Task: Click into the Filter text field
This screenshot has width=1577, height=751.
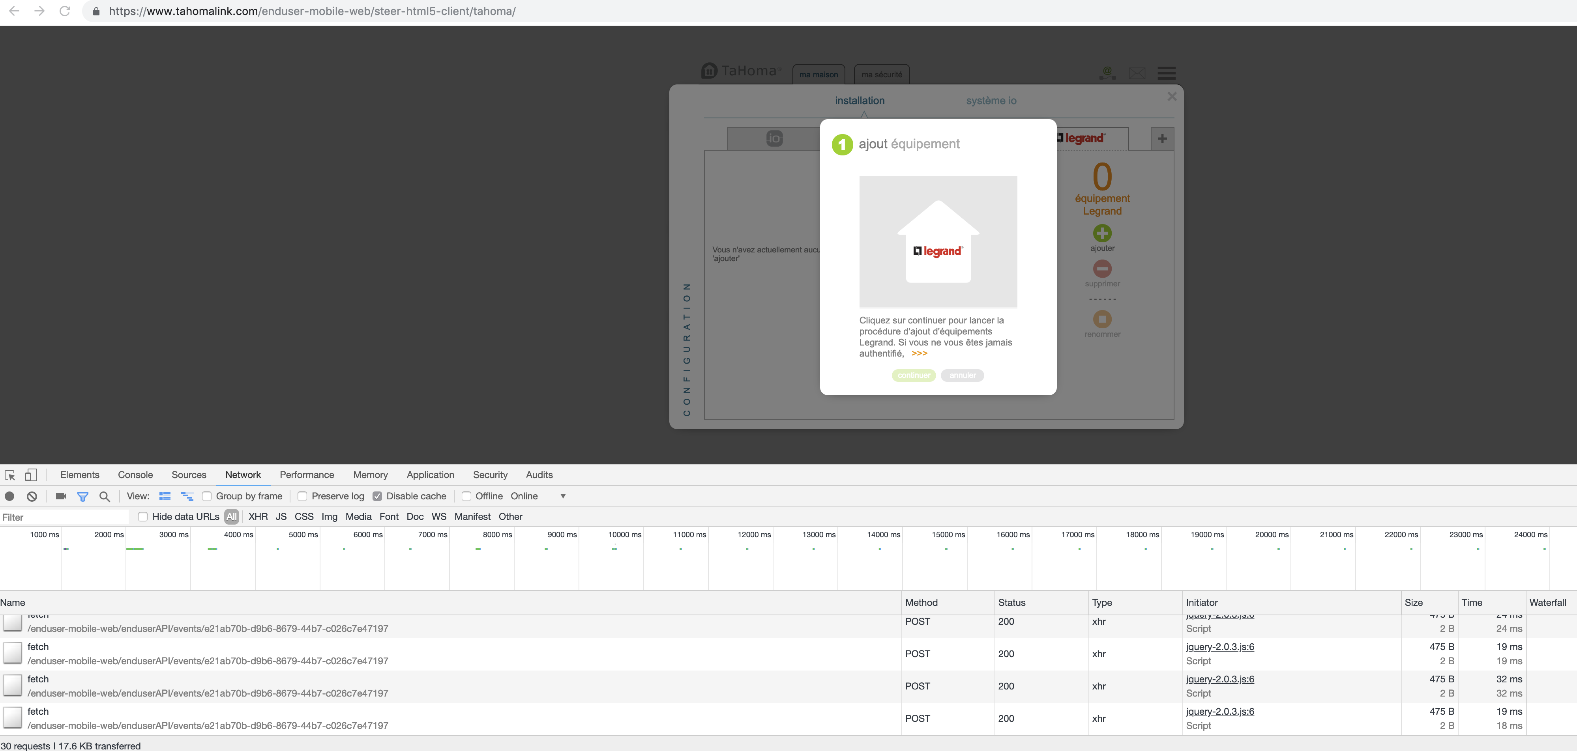Action: click(x=64, y=517)
